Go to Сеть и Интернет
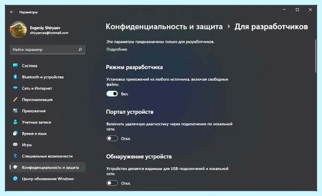 [37, 89]
